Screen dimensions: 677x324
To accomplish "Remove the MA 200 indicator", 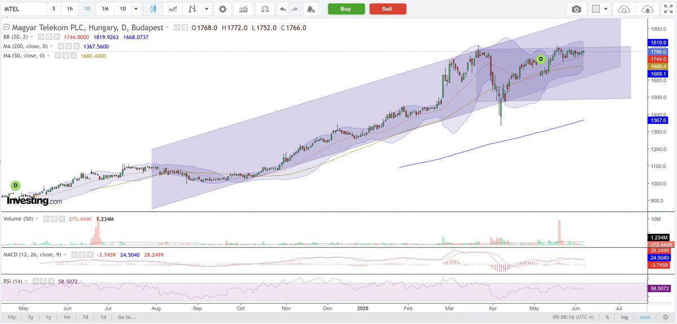I will point(76,46).
